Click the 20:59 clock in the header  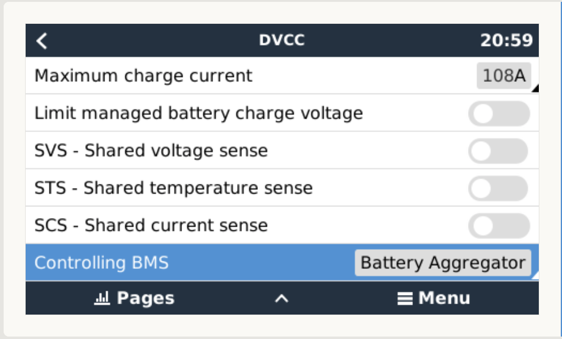pyautogui.click(x=506, y=41)
